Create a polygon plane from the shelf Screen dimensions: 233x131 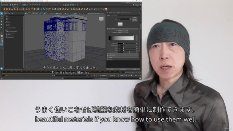pyautogui.click(x=17, y=9)
